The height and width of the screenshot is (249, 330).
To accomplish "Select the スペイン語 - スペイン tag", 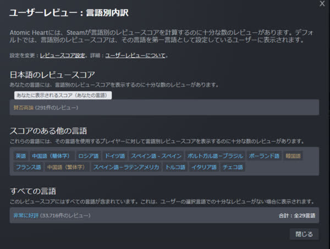I will (156, 156).
